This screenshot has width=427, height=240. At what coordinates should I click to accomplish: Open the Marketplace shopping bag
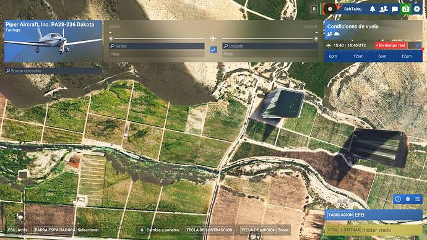[x=406, y=9]
